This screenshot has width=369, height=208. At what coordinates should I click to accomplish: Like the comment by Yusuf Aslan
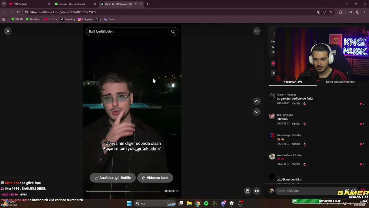coord(361,164)
